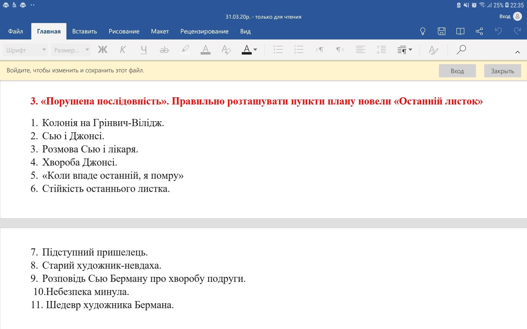
Task: Click the Share icon
Action: point(479,31)
